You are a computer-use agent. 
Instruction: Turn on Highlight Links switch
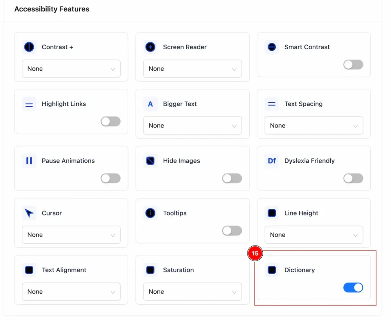[x=110, y=122]
